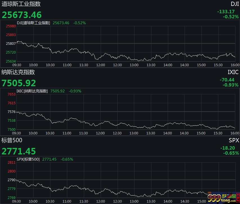
Task: Select the 7615 axis value
Action: (12, 103)
